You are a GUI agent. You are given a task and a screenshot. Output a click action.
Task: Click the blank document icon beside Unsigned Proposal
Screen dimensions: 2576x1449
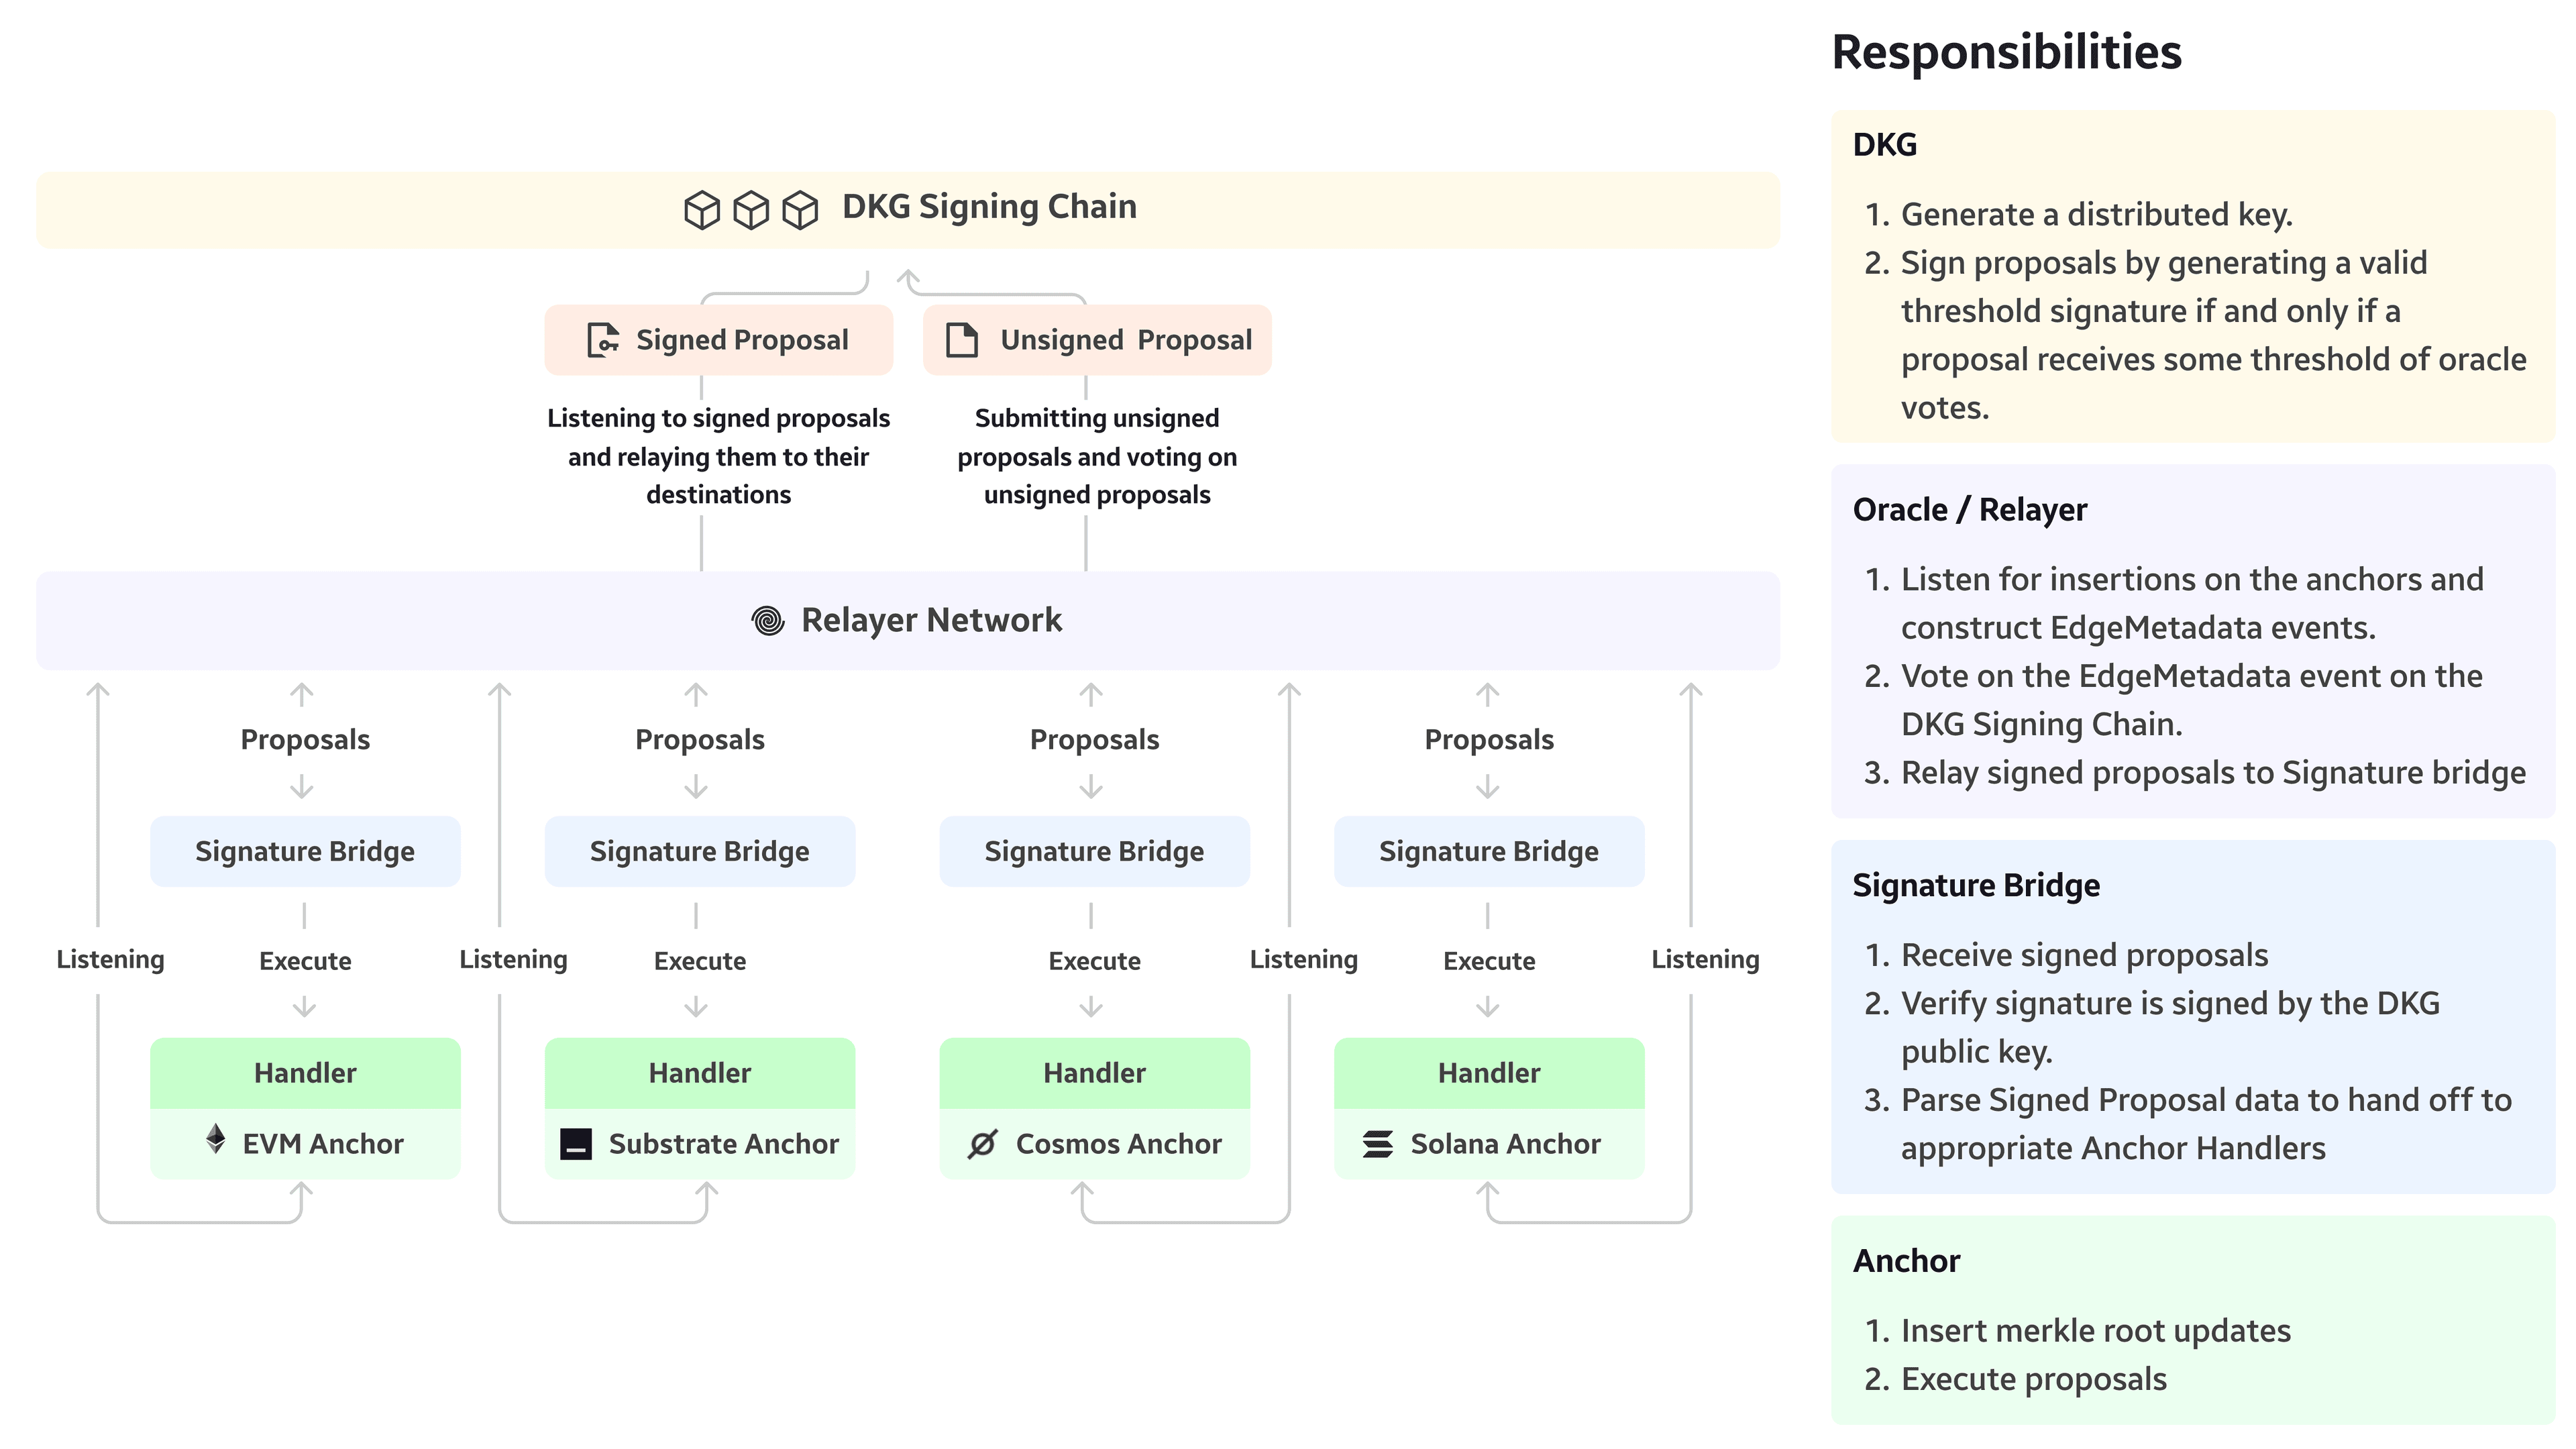[962, 340]
